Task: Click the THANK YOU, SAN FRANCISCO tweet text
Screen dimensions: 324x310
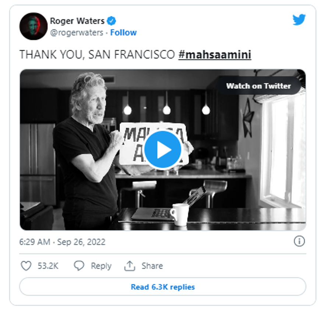Action: (x=97, y=55)
